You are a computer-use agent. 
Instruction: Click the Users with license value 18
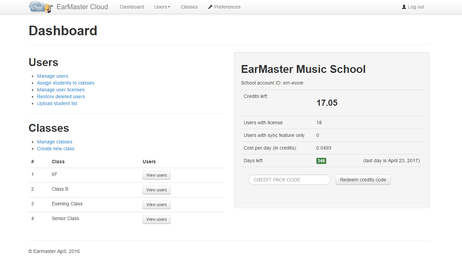(319, 123)
